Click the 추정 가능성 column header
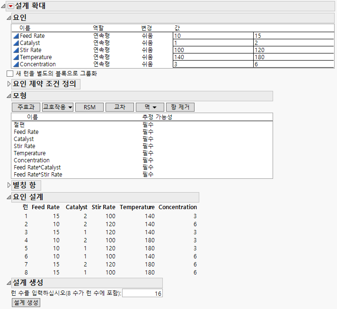 tap(157, 117)
